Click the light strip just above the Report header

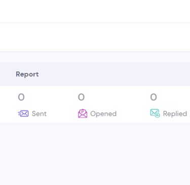click(95, 57)
